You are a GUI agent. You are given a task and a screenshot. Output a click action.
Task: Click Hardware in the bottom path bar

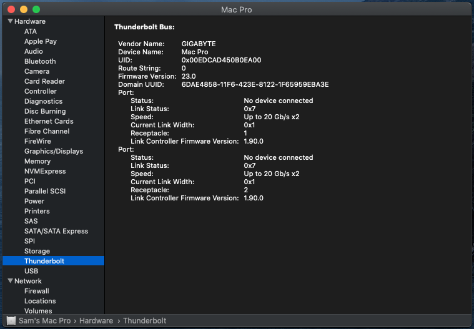[x=96, y=320]
